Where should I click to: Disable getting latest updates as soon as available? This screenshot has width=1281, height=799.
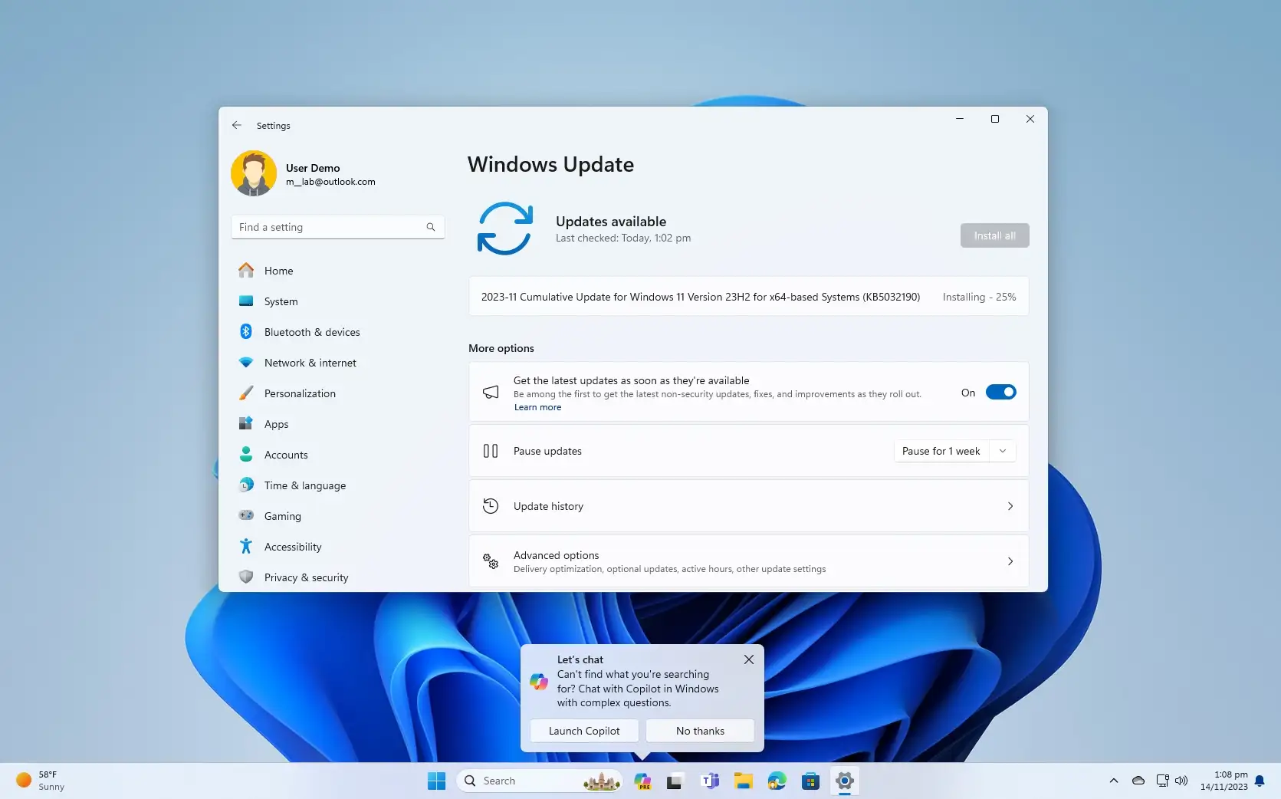[1001, 392]
